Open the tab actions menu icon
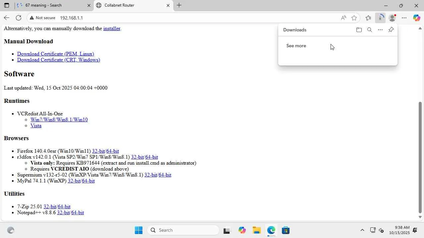This screenshot has width=424, height=238. click(x=7, y=5)
